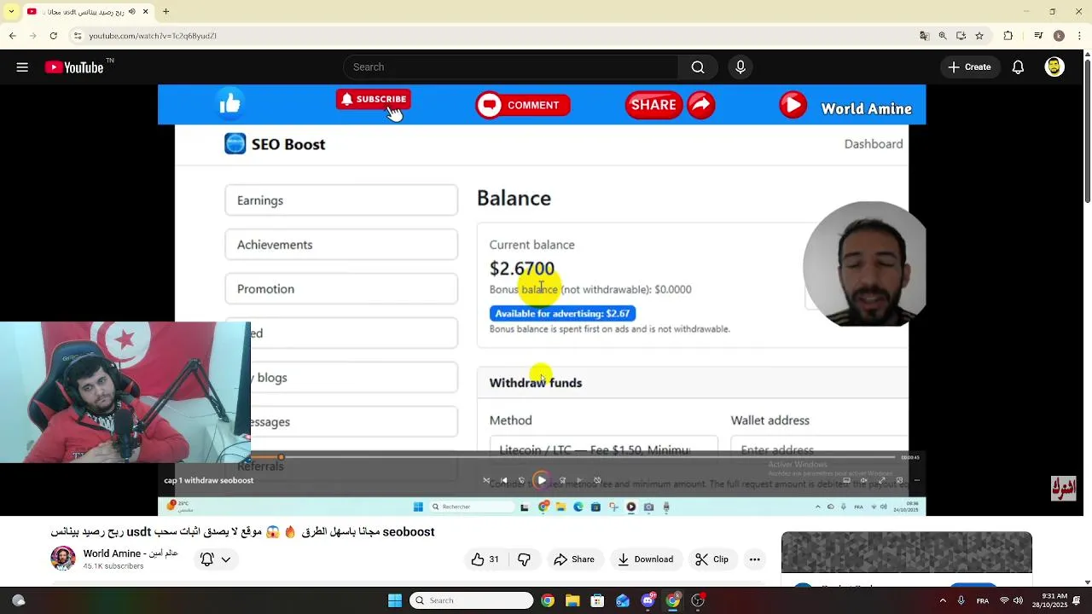Open File Explorer from the taskbar
Viewport: 1092px width, 614px height.
[572, 600]
